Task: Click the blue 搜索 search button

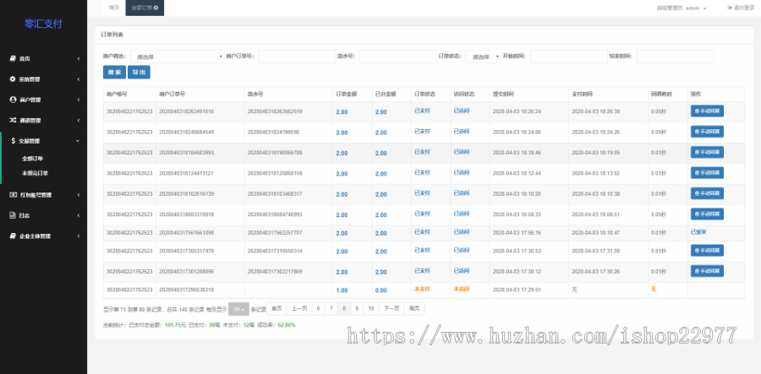Action: (x=114, y=73)
